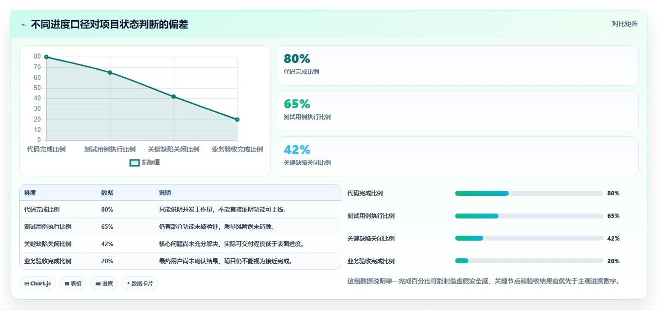
Task: Click description '核心问题尚未充分解决，实际可交付程度低于表面进度。'
Action: click(x=232, y=244)
